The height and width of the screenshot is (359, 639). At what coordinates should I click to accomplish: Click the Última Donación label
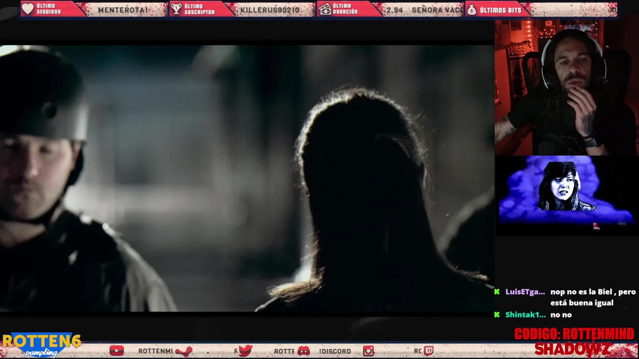pyautogui.click(x=345, y=9)
